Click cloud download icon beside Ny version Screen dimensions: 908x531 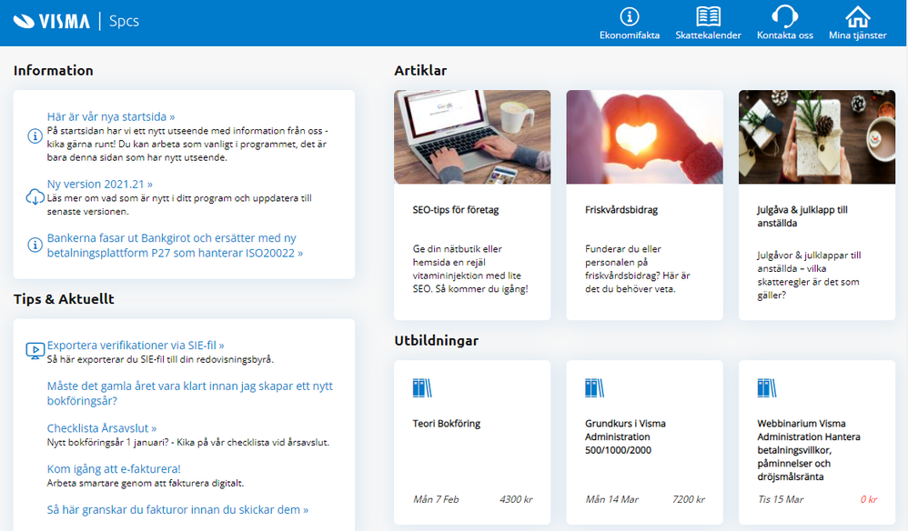coord(35,197)
